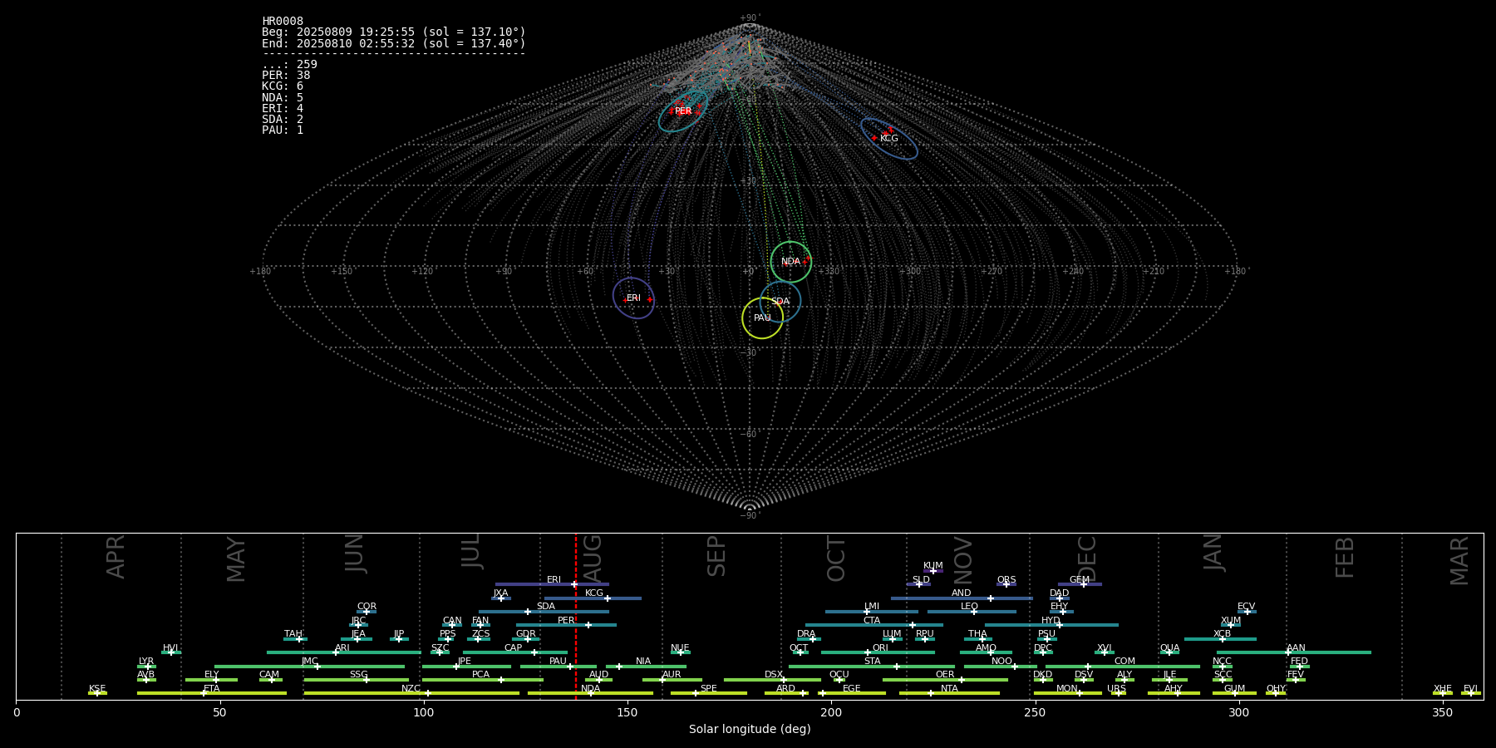The height and width of the screenshot is (748, 1496).
Task: Click the COR shower label in timeline
Action: click(x=367, y=607)
